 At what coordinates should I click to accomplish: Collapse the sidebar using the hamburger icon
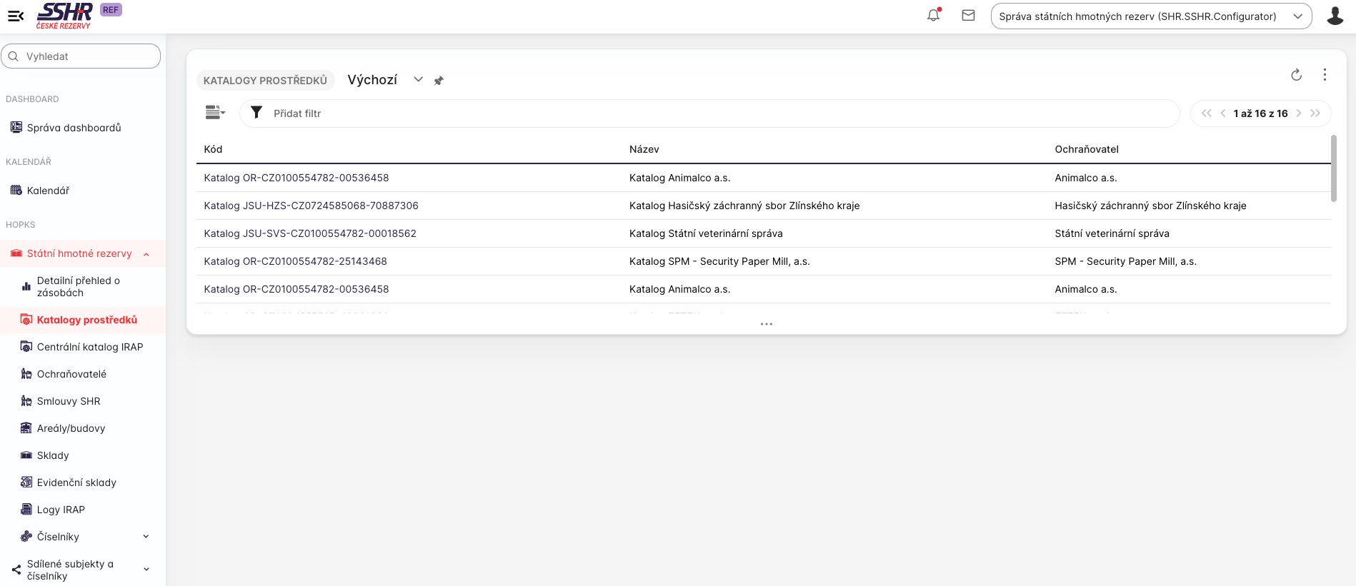tap(16, 16)
